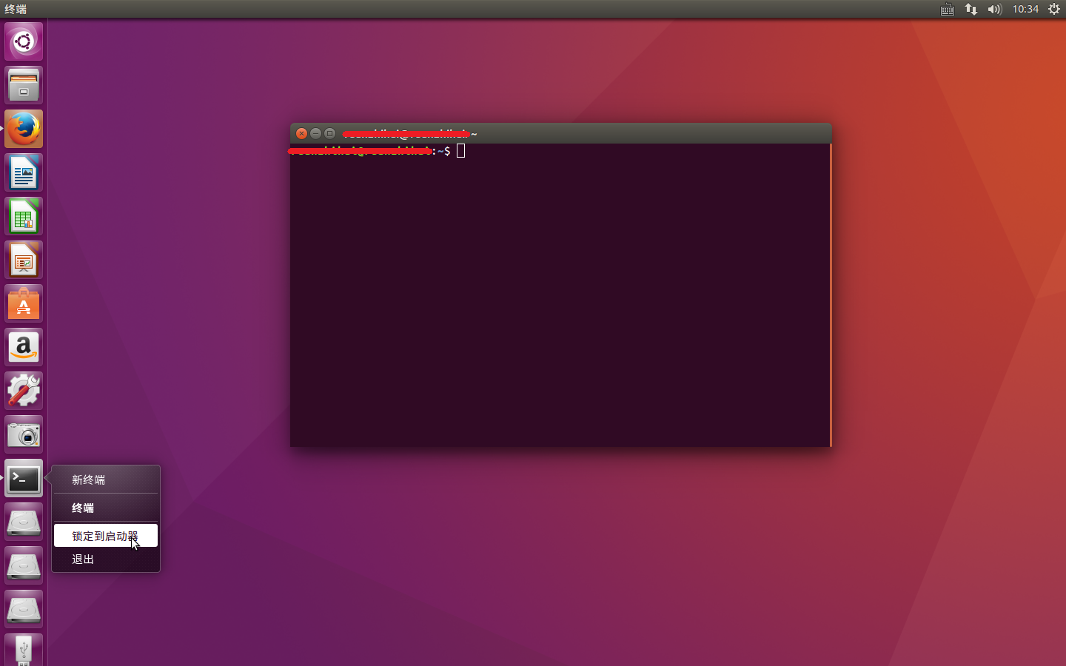Select the Terminal icon in the launcher
Viewport: 1066px width, 666px height.
[23, 478]
